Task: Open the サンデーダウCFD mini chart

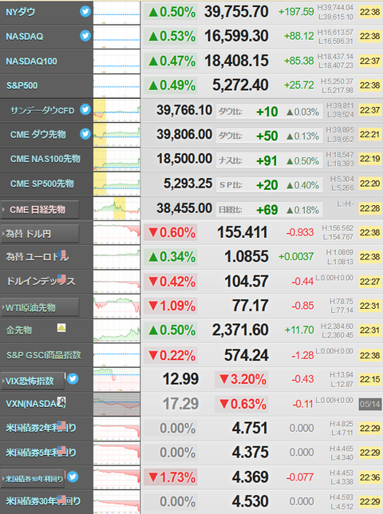Action: point(116,110)
